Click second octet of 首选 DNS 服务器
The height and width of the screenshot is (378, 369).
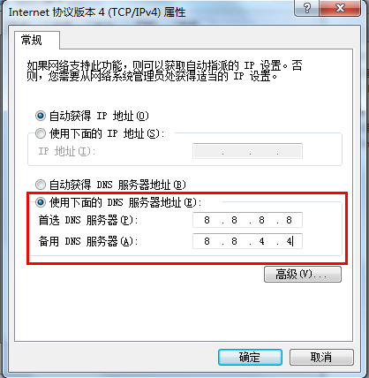pyautogui.click(x=234, y=220)
